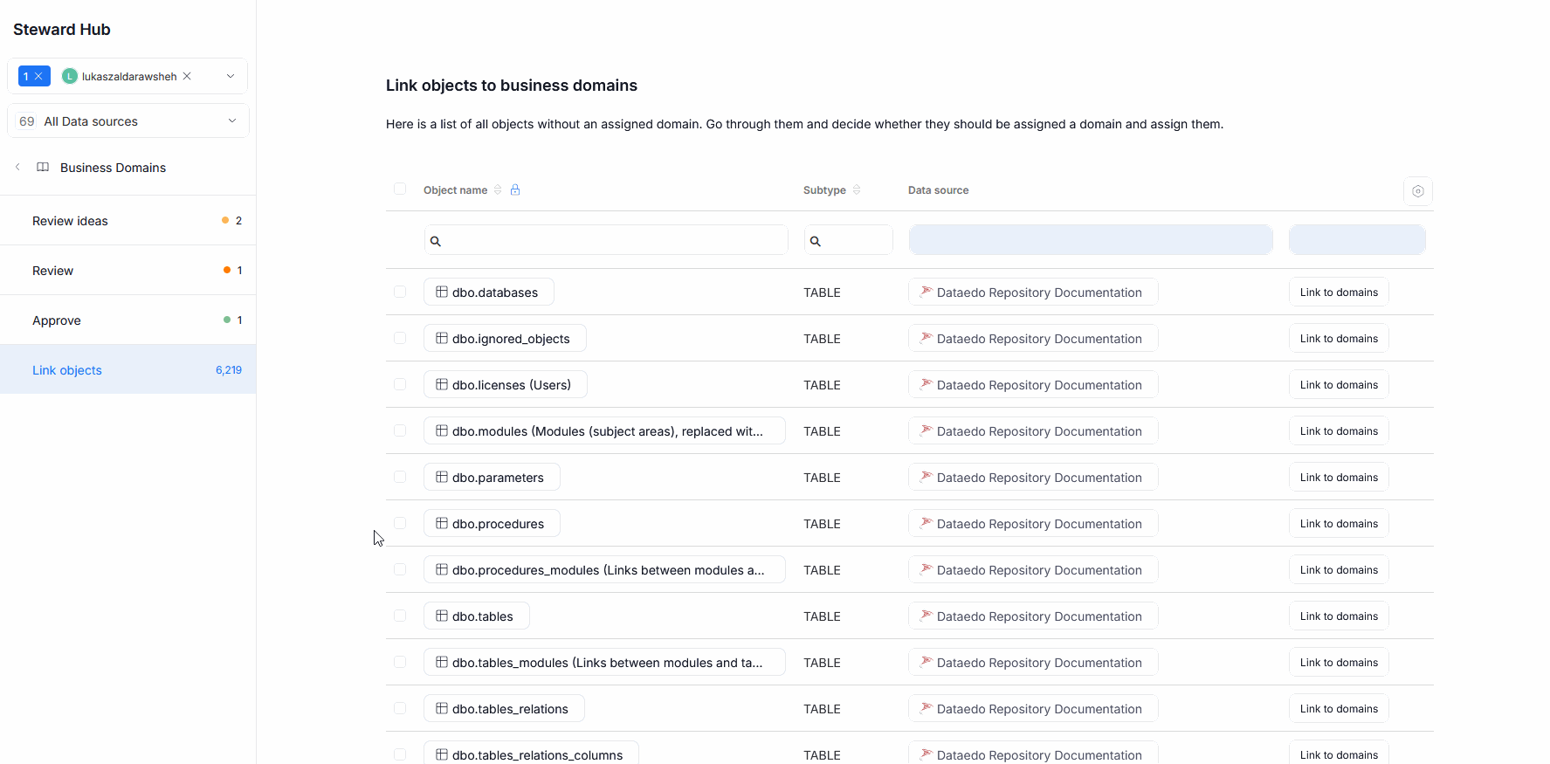Link dbo.procedures to domains
The width and height of the screenshot is (1550, 764).
click(1339, 524)
